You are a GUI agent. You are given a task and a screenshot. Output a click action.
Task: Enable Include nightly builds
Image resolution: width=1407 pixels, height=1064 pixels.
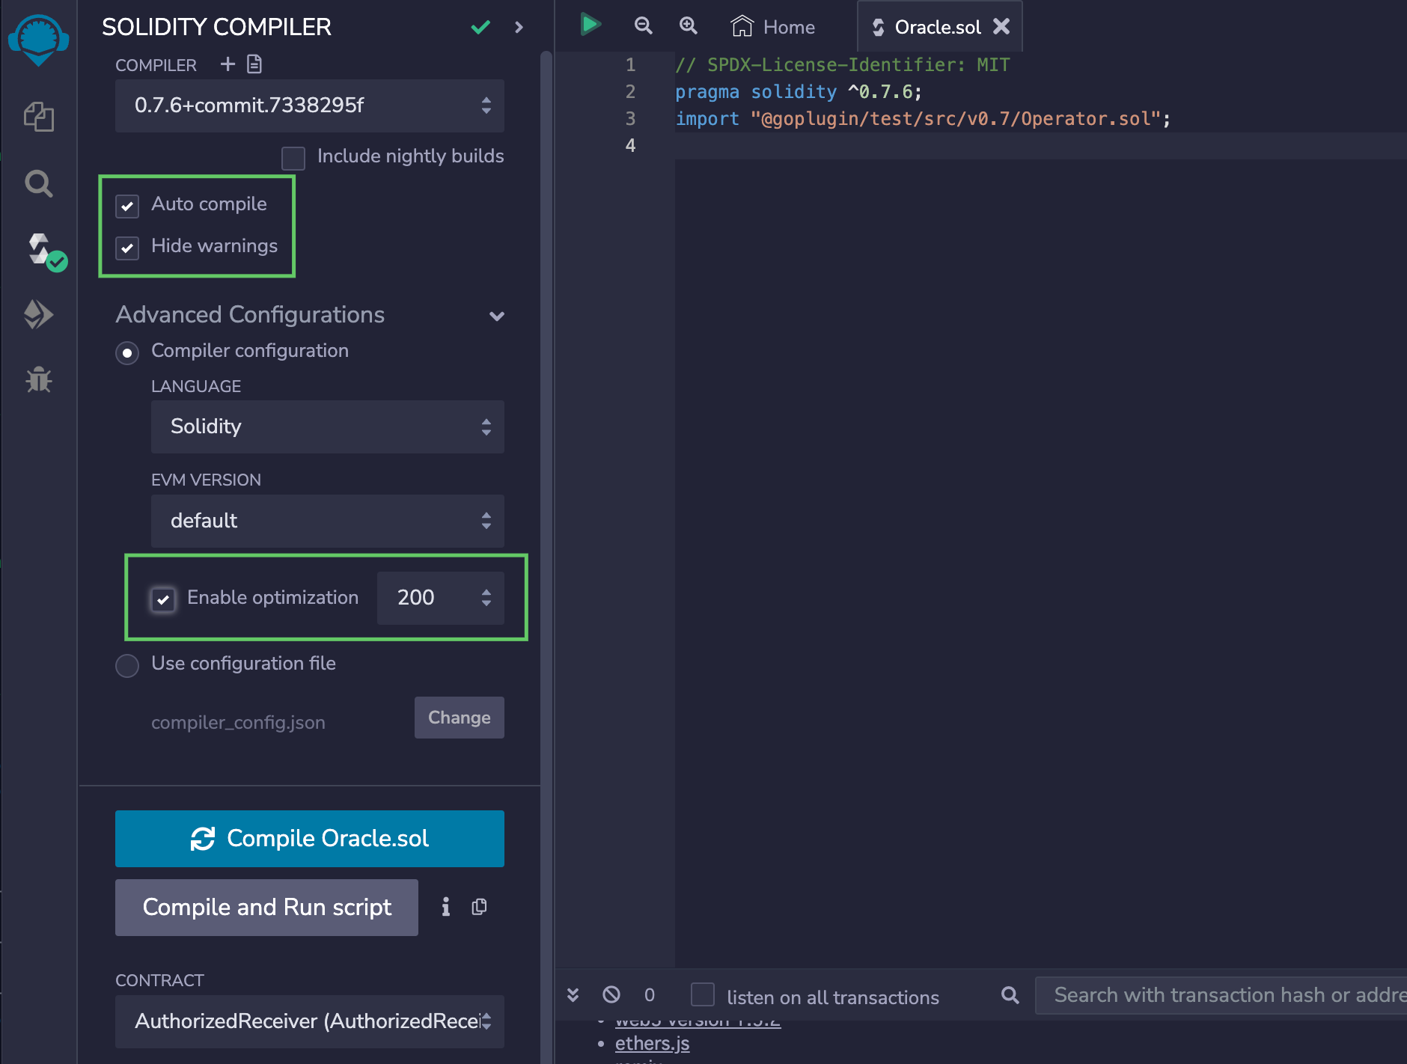[293, 158]
